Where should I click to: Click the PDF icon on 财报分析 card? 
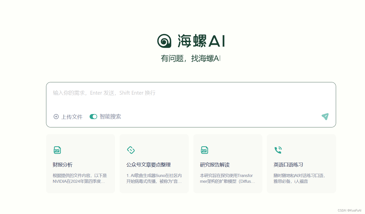coord(57,150)
